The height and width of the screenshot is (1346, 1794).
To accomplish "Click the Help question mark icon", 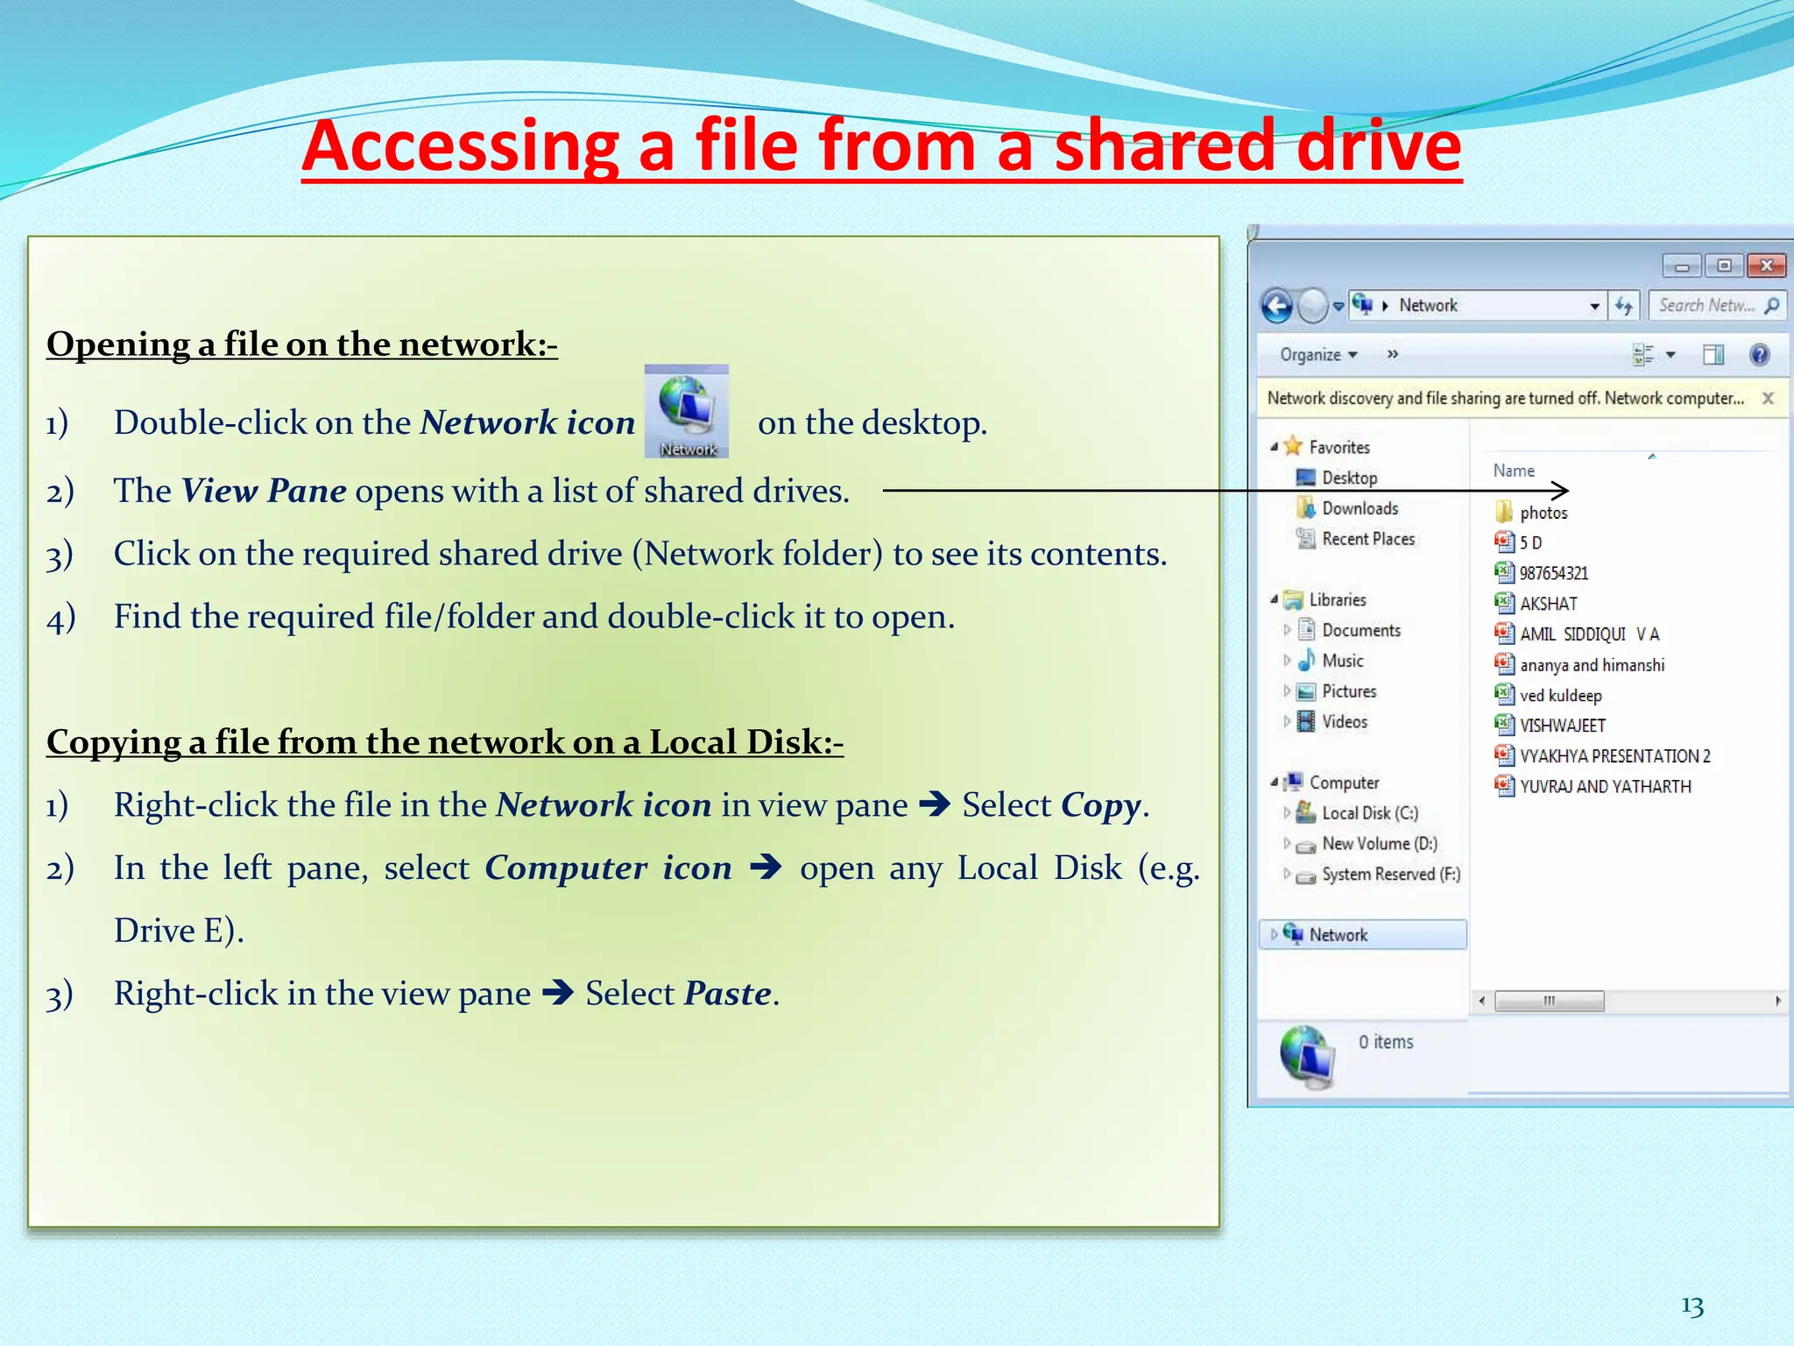I will point(1759,355).
